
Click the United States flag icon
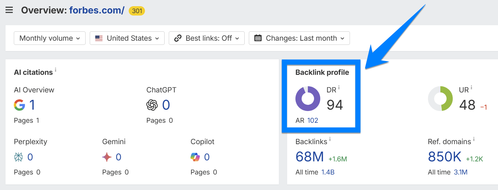pos(99,38)
